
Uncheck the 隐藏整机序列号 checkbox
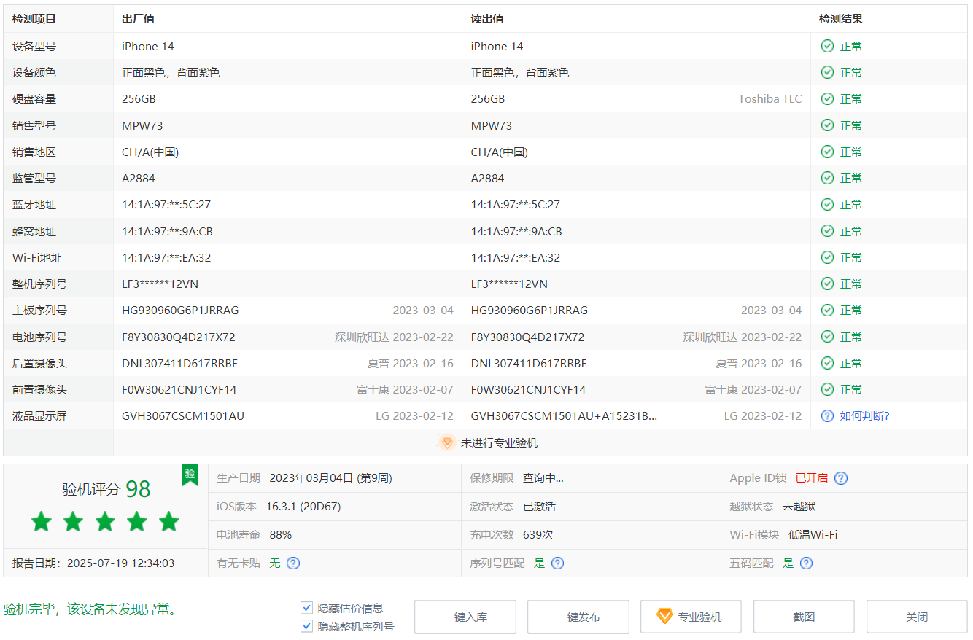coord(306,626)
